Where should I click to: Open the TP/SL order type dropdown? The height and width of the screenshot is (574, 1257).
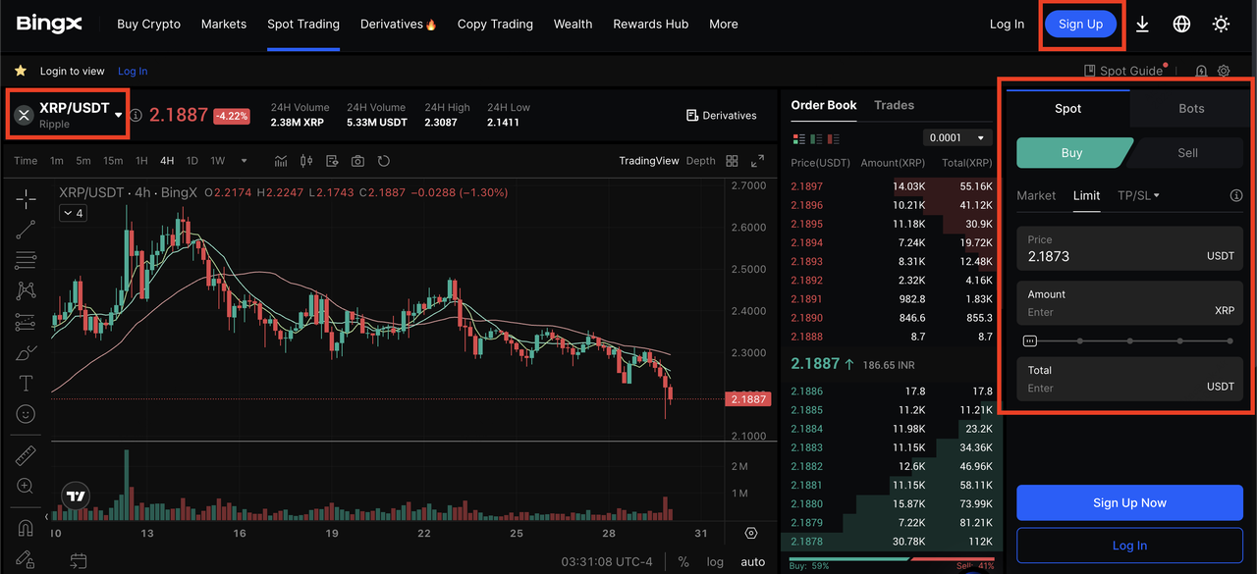tap(1138, 195)
